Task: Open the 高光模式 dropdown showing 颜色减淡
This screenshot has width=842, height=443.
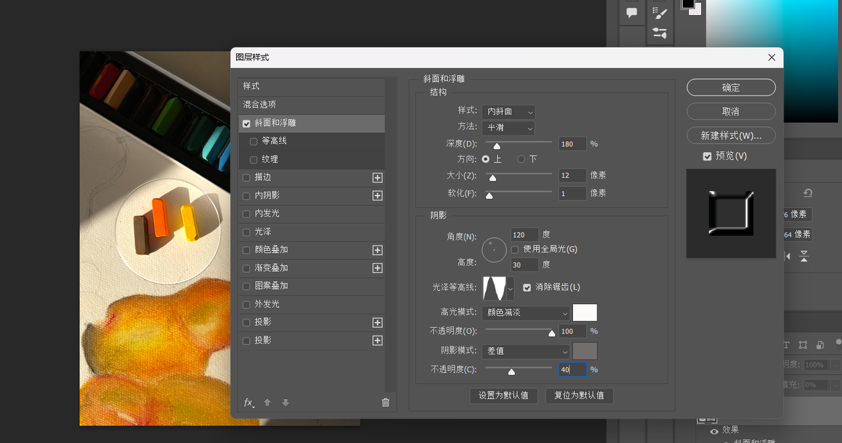Action: (x=526, y=313)
